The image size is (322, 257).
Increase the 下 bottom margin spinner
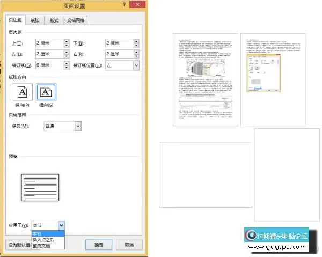[136, 41]
